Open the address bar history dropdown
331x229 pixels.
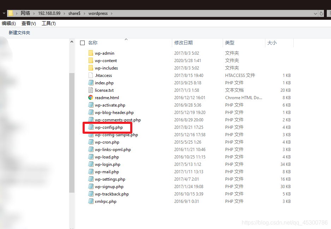pyautogui.click(x=315, y=13)
